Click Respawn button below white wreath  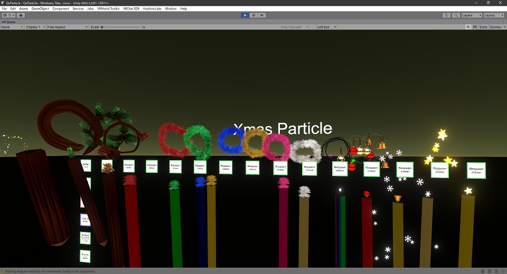pyautogui.click(x=309, y=169)
